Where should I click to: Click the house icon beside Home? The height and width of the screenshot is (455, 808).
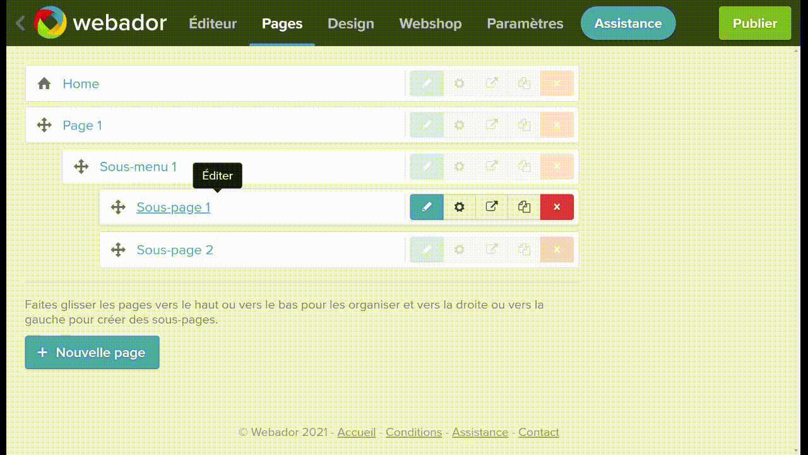pyautogui.click(x=44, y=83)
